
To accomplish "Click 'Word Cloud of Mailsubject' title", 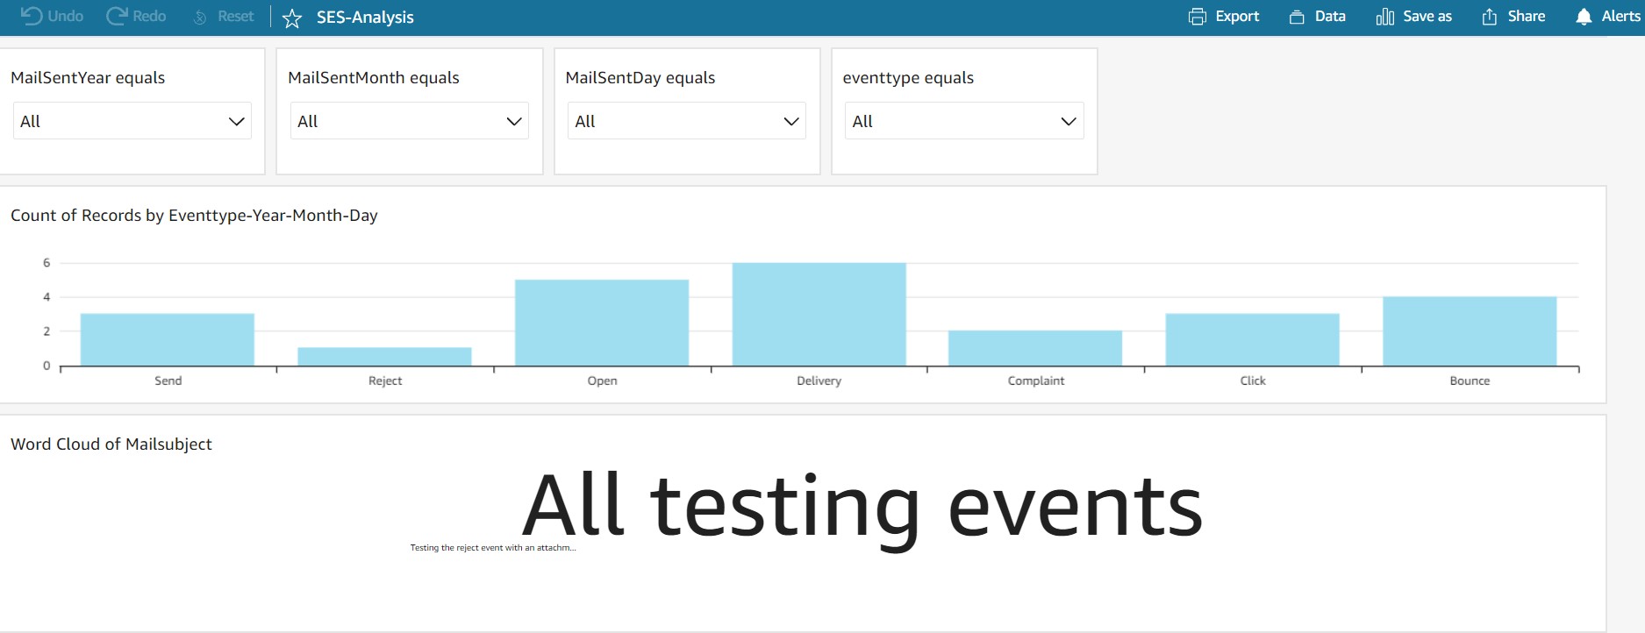I will tap(111, 445).
